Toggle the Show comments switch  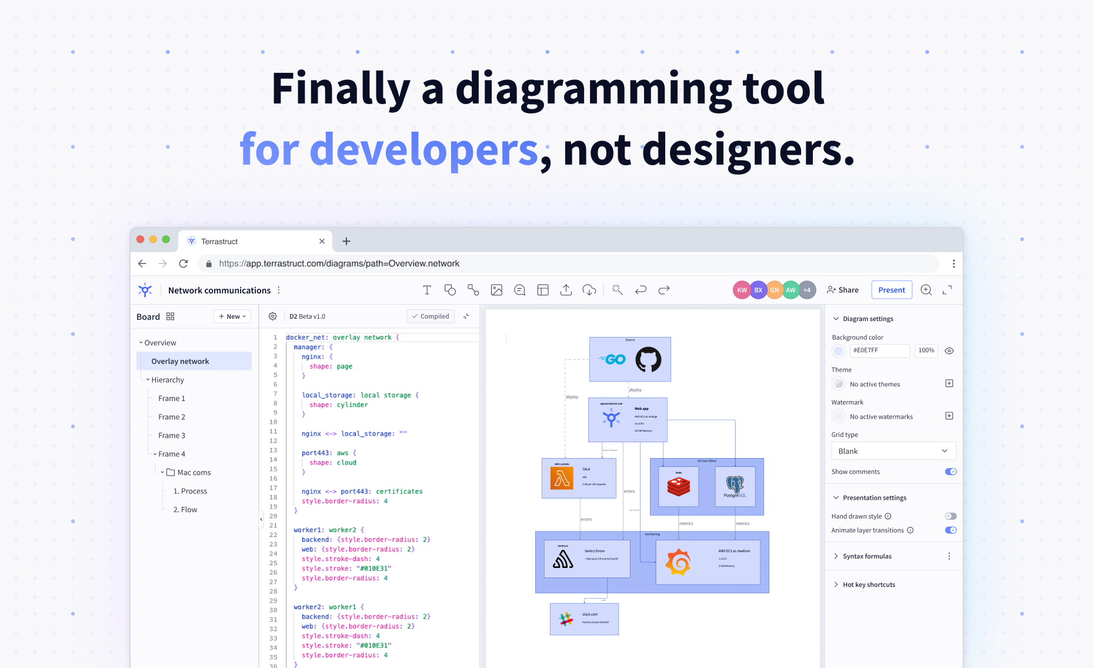coord(950,472)
